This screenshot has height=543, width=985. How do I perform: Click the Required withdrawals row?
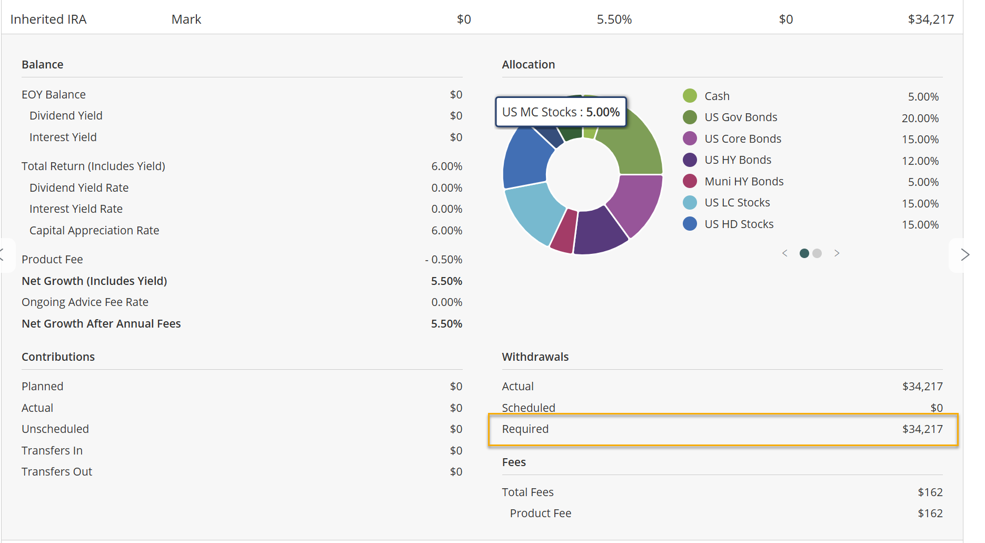tap(723, 429)
